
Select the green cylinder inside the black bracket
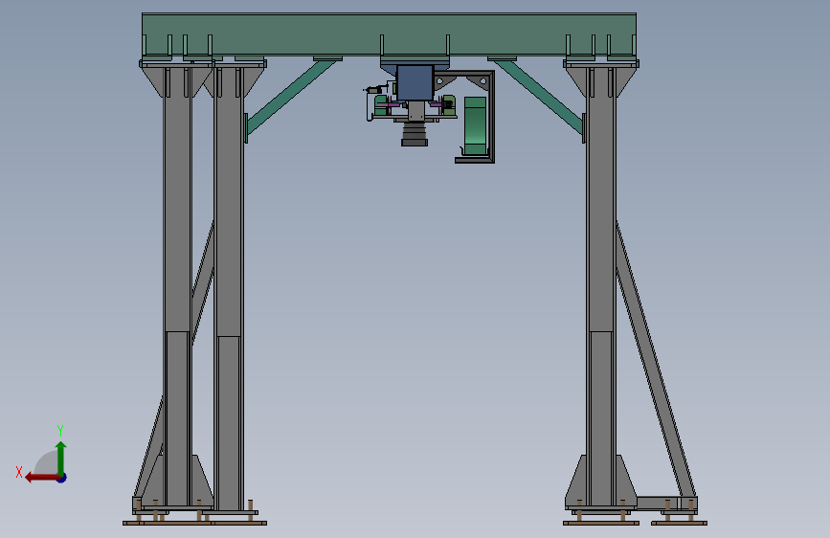(475, 126)
